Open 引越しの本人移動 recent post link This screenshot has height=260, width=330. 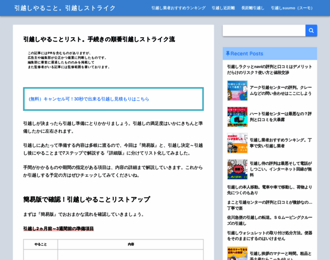click(269, 190)
